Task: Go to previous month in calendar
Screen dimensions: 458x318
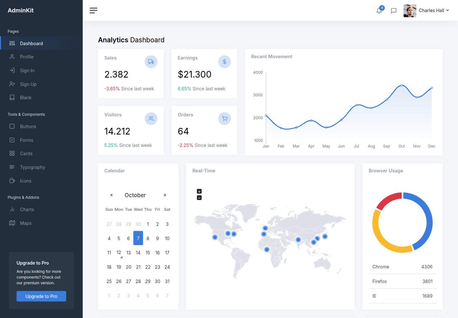Action: click(x=112, y=195)
